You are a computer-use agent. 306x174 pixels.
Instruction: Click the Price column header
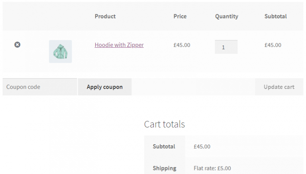pos(180,16)
